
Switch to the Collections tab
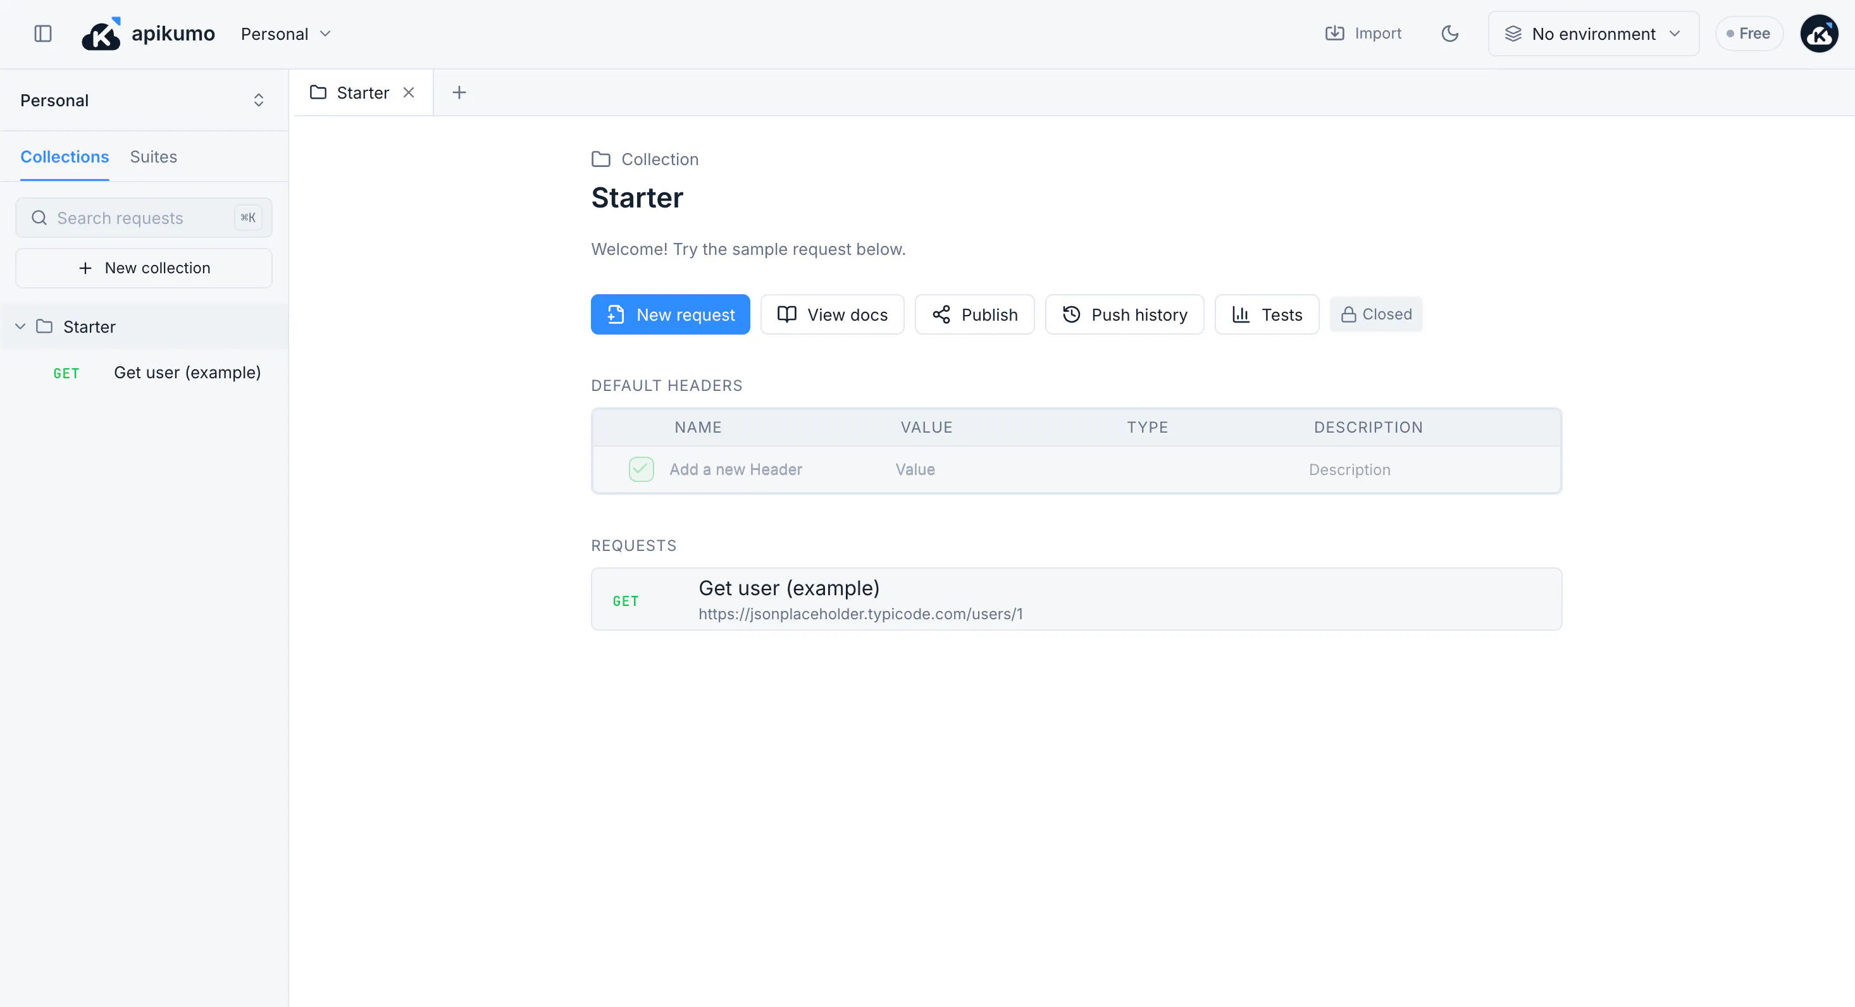click(65, 157)
